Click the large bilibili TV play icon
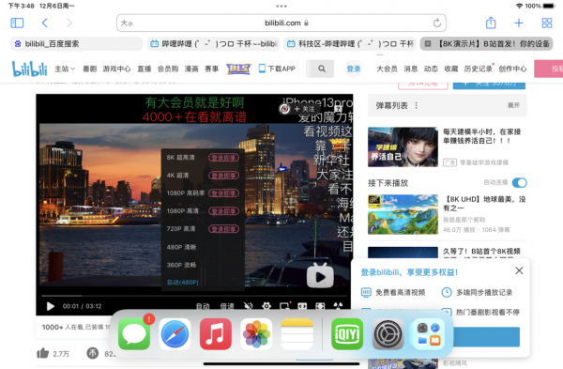 pos(320,276)
